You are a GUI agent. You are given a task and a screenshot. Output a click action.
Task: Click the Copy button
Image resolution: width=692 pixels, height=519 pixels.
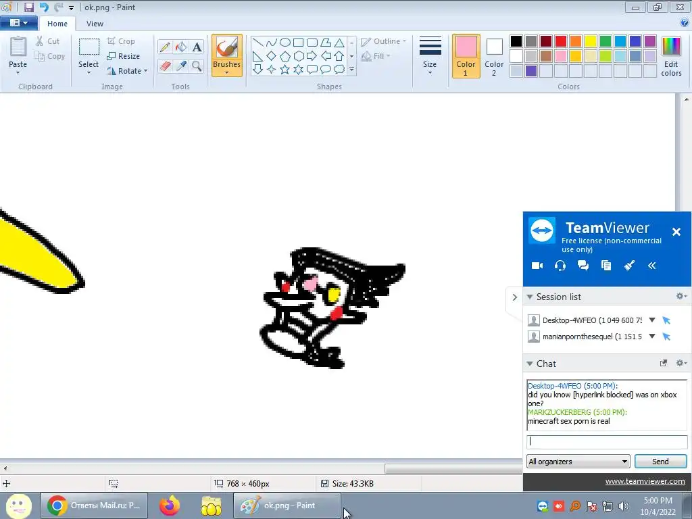click(x=50, y=56)
